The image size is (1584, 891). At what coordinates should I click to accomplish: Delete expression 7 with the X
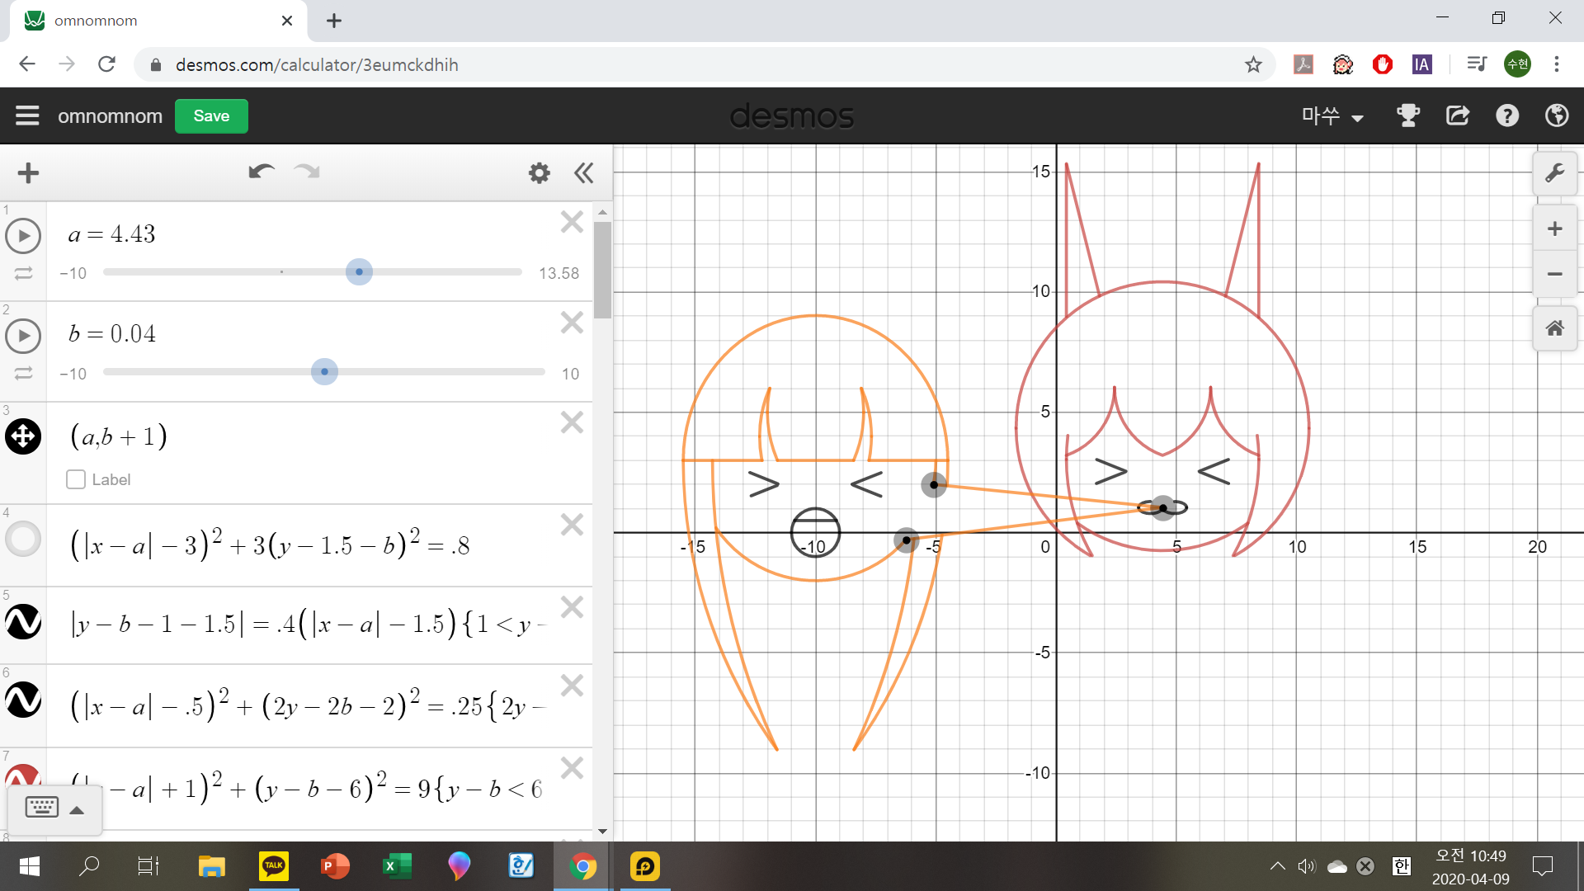[x=572, y=768]
